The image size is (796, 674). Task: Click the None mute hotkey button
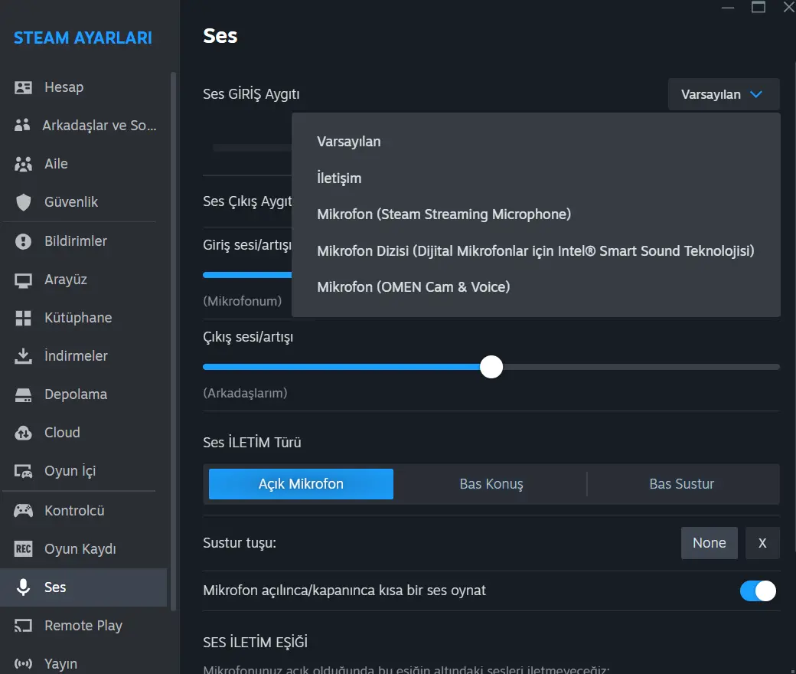710,543
